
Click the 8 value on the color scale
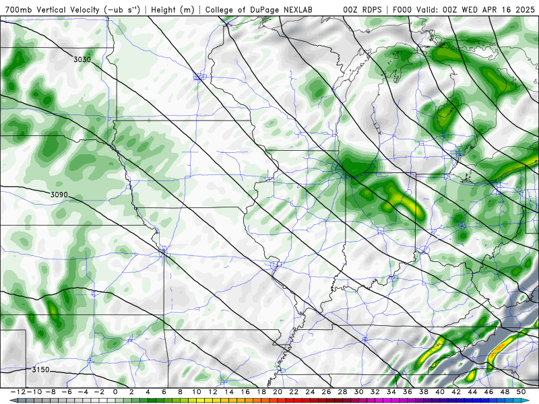(x=180, y=392)
